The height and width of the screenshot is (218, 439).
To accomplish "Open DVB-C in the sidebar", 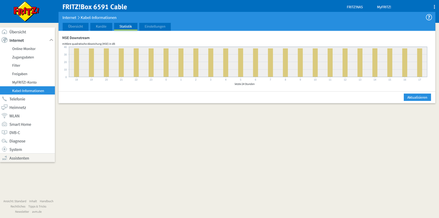I will pos(27,132).
